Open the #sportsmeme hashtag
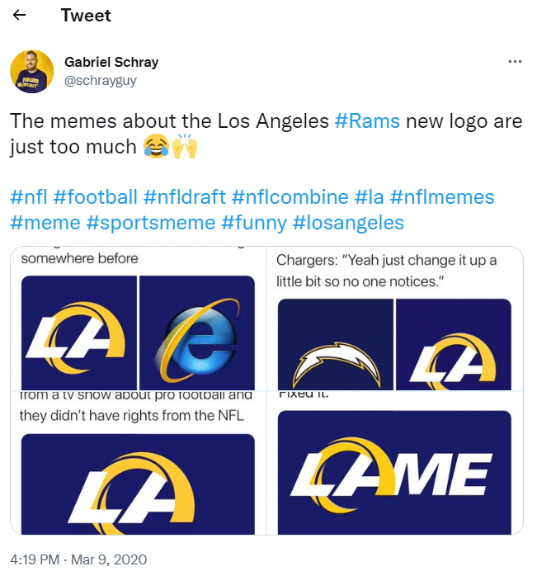537x571 pixels. (151, 223)
